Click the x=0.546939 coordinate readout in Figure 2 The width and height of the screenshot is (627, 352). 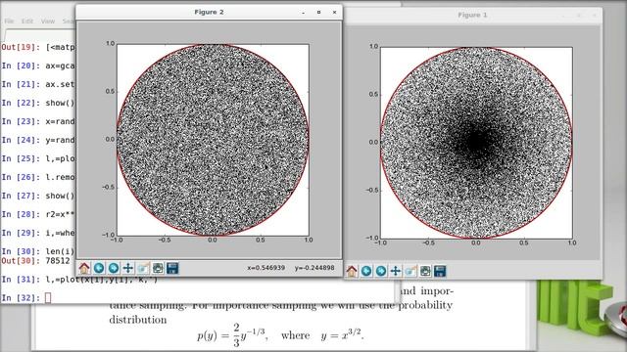[x=265, y=268]
